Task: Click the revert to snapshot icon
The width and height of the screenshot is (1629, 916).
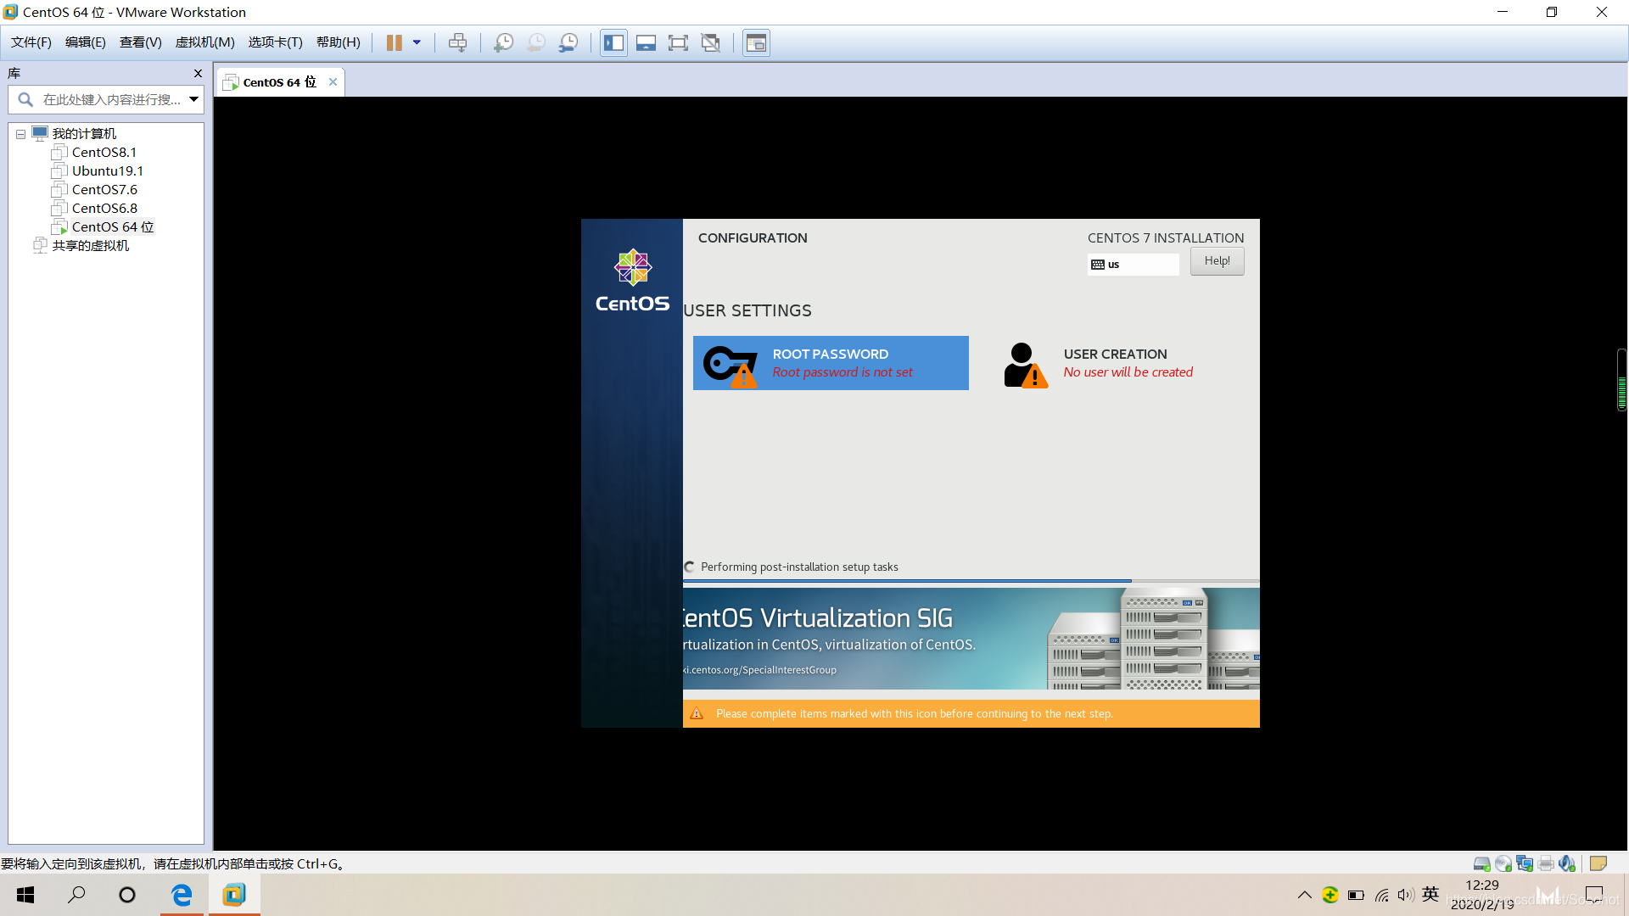Action: 536,42
